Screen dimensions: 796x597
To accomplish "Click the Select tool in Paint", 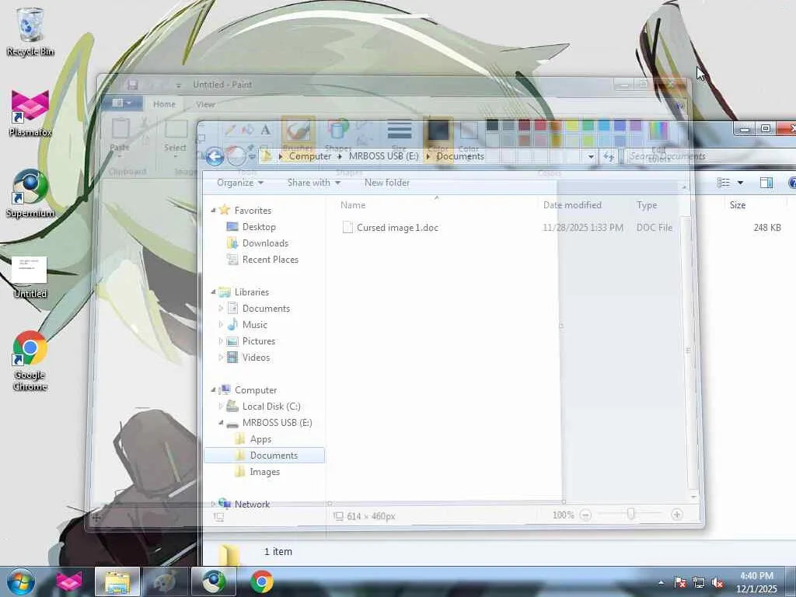I will pos(175,136).
